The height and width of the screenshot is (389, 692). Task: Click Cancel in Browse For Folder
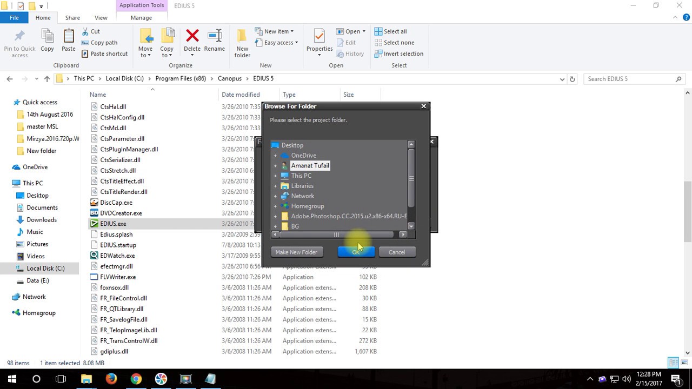pyautogui.click(x=396, y=252)
